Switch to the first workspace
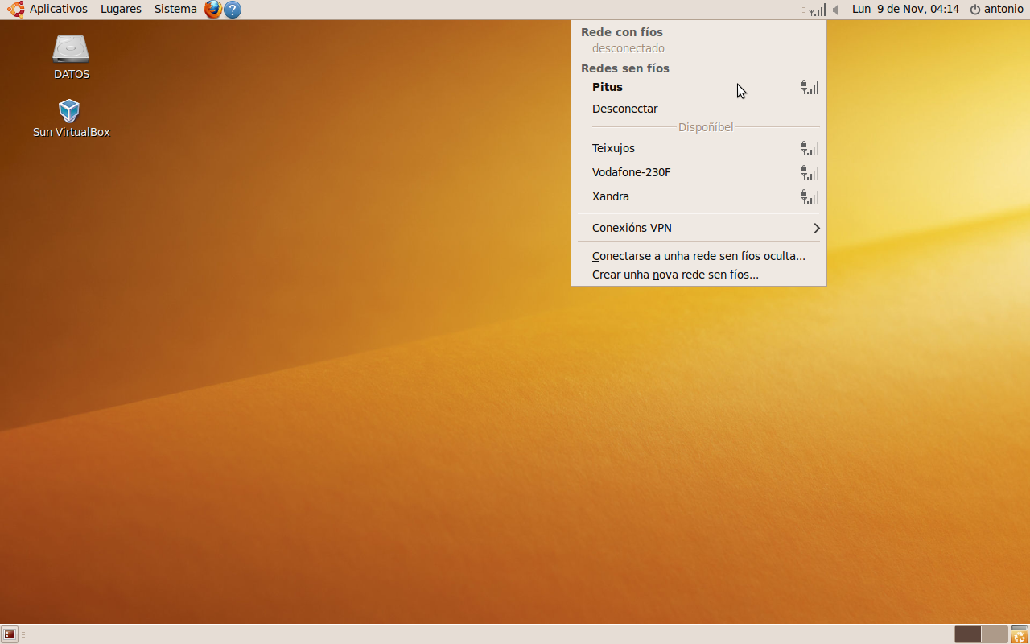The width and height of the screenshot is (1030, 644). (x=968, y=634)
